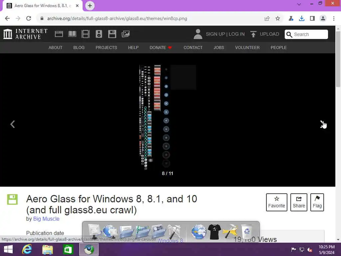Image resolution: width=341 pixels, height=256 pixels.
Task: Show previous carousel image
Action: click(x=13, y=124)
